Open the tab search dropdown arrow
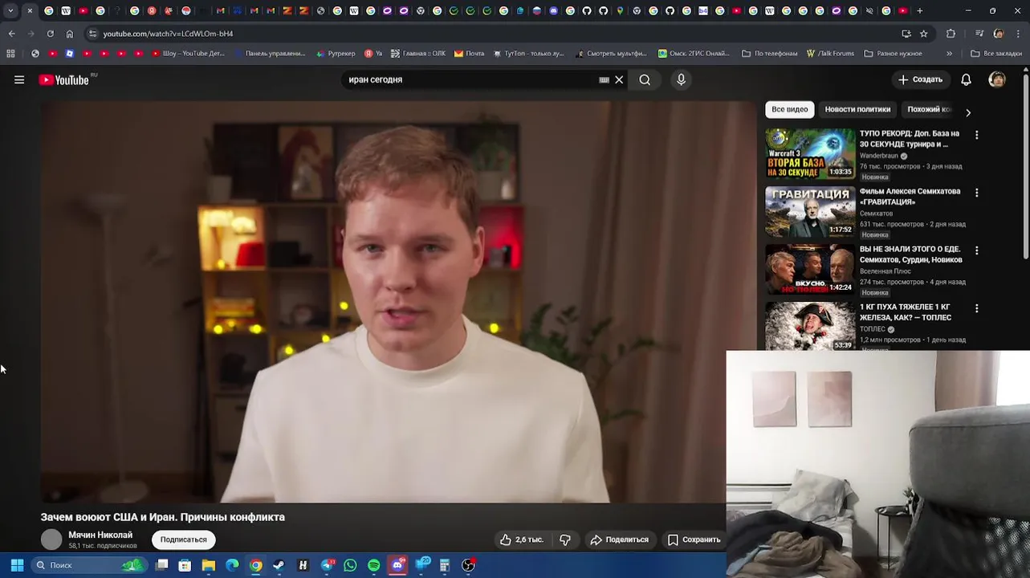This screenshot has width=1030, height=578. (x=10, y=10)
